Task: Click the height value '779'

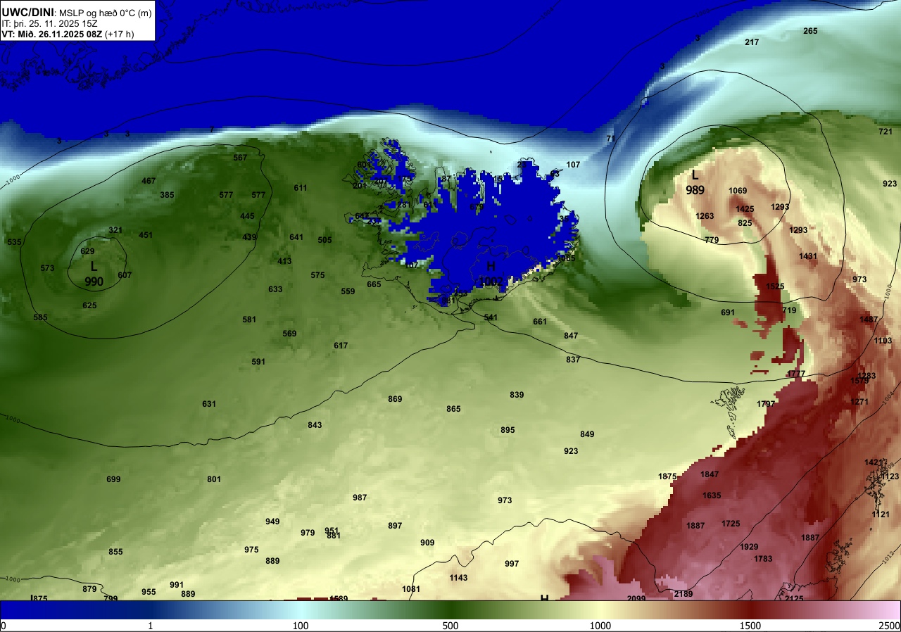Action: [x=712, y=240]
